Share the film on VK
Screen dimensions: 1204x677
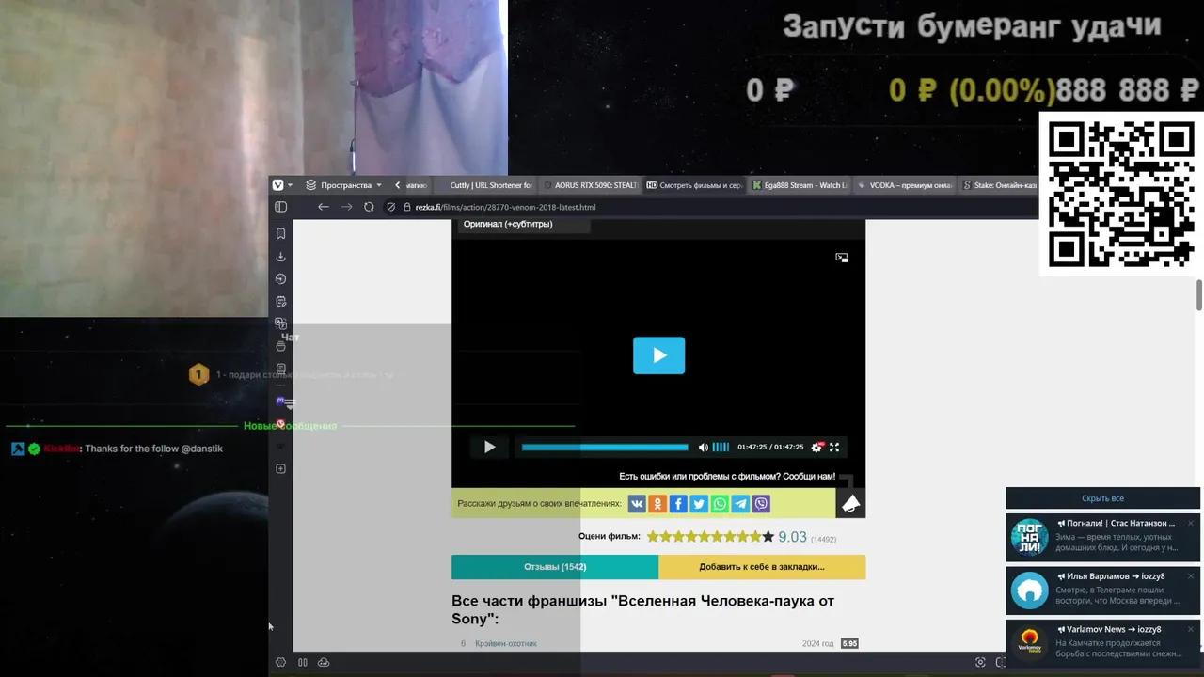(637, 504)
